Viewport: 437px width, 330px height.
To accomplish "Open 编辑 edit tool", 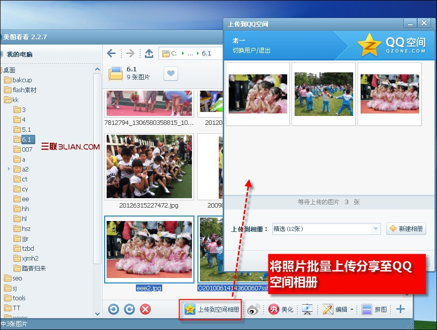I will point(335,309).
